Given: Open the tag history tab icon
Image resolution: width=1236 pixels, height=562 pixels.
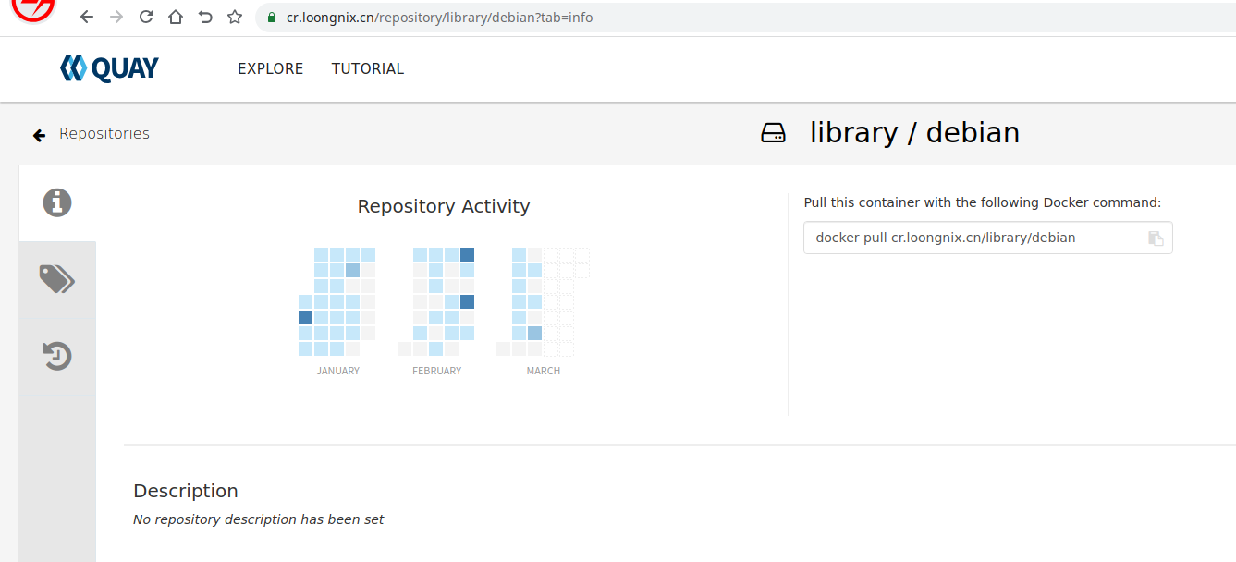Looking at the screenshot, I should (57, 356).
